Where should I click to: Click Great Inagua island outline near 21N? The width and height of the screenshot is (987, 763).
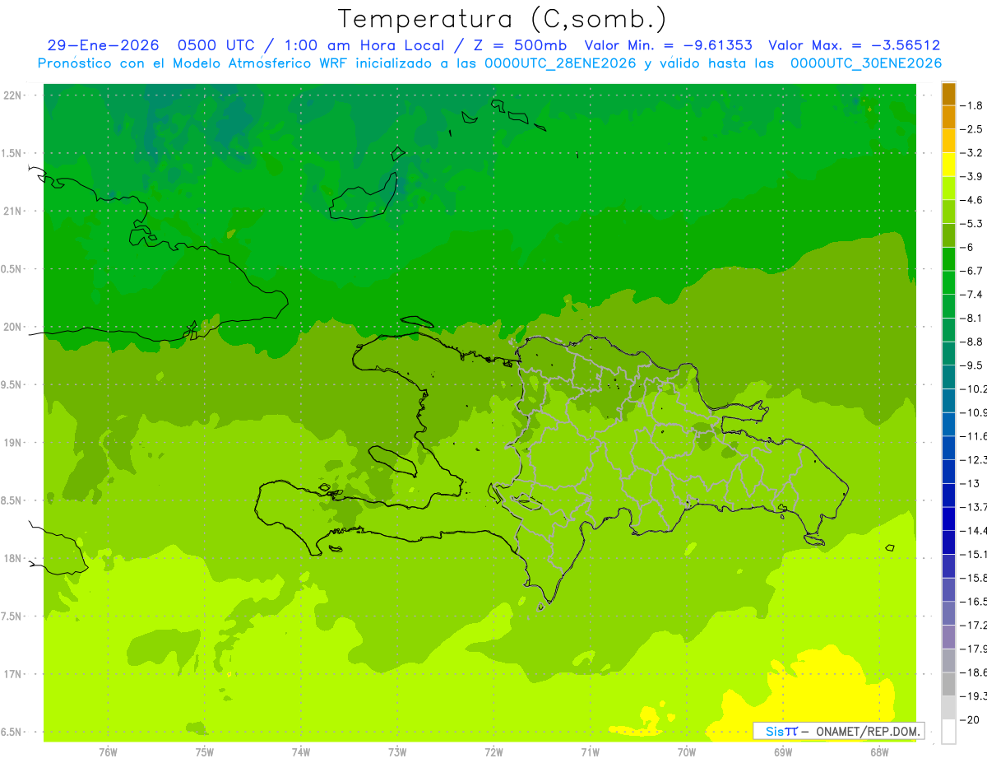coord(364,198)
